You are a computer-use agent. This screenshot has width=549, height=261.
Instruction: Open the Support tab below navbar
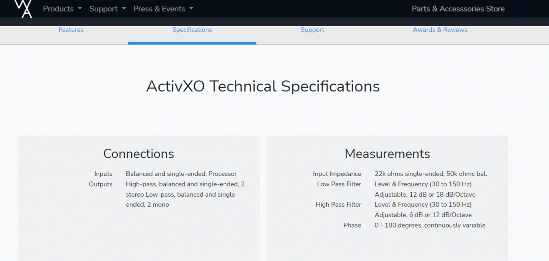[312, 30]
